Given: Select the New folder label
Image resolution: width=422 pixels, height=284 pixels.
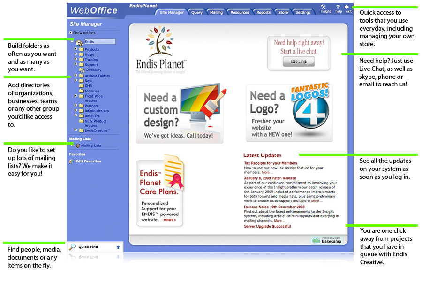Looking at the screenshot, I should pos(88,81).
